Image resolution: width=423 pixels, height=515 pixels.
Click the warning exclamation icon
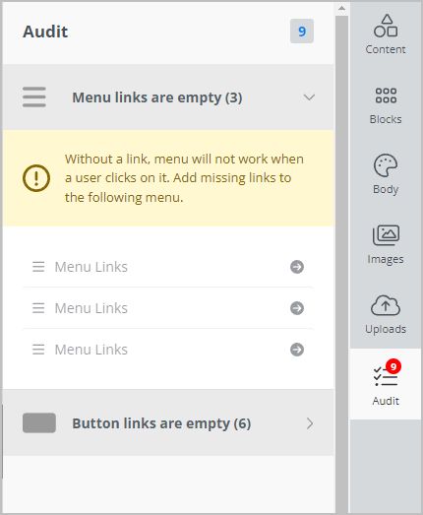point(36,178)
